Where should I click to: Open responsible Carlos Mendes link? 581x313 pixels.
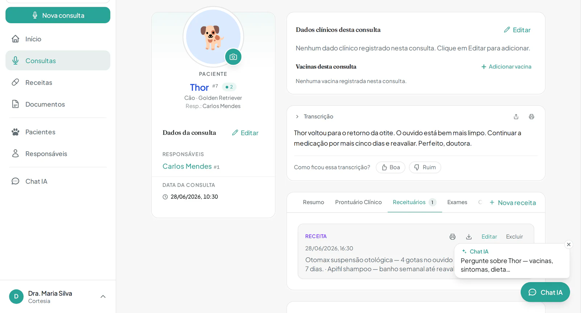[187, 166]
